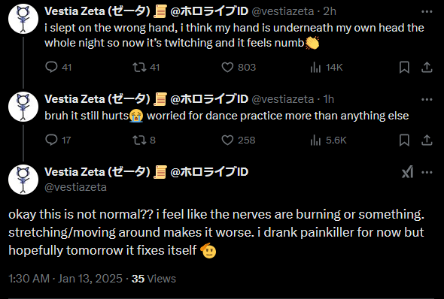
Task: Open Grok icon on the main tweet
Action: tap(407, 172)
